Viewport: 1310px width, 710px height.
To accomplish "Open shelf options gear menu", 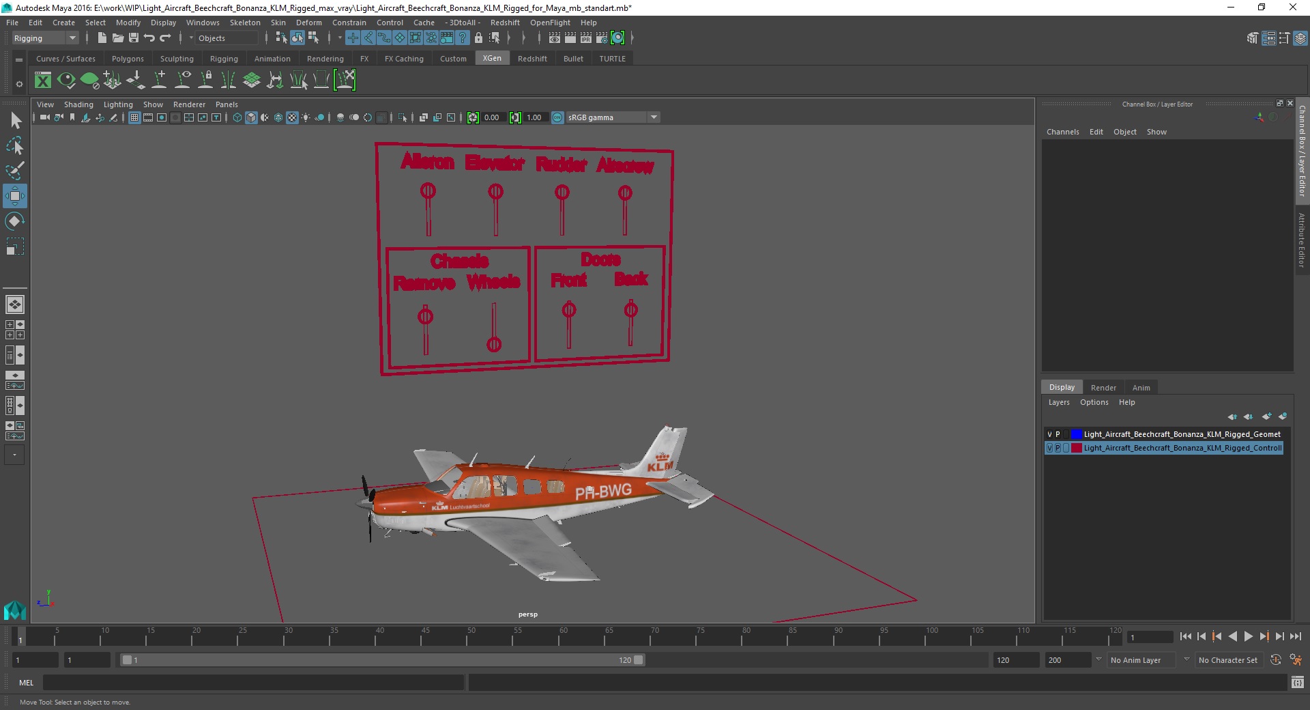I will point(19,84).
